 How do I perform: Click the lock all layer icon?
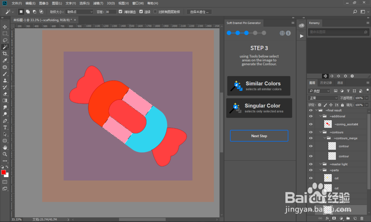(342, 105)
